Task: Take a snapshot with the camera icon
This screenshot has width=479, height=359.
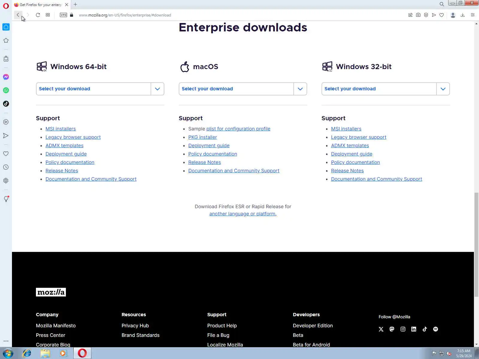Action: tap(418, 15)
